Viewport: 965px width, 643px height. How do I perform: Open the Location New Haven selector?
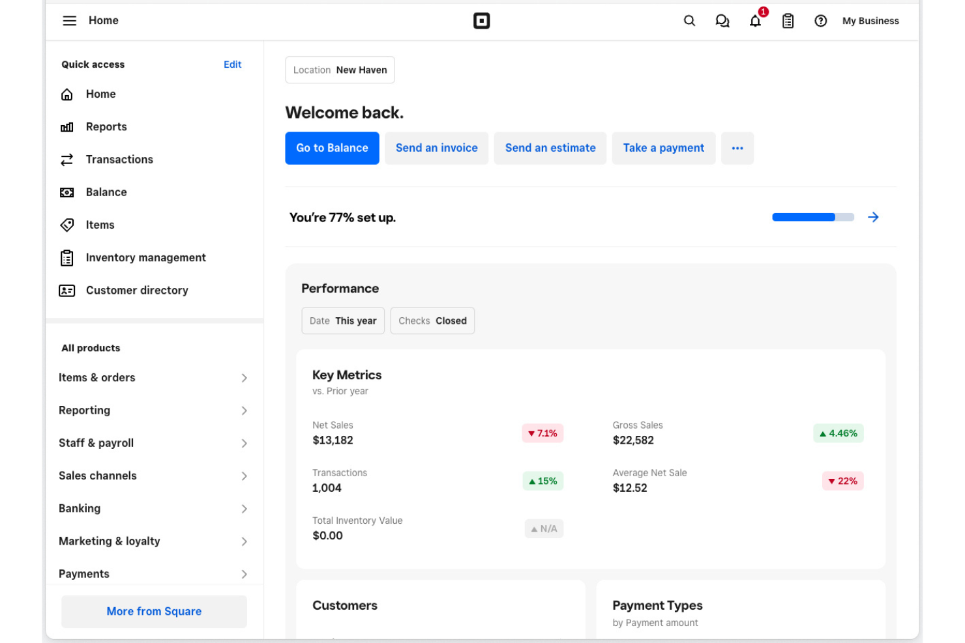point(340,70)
